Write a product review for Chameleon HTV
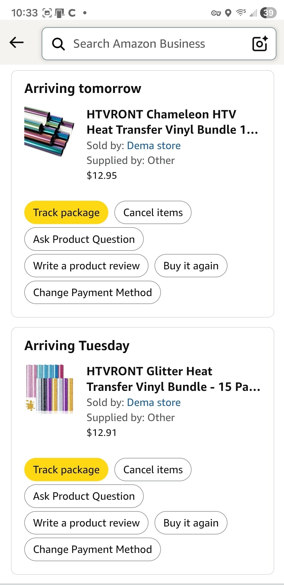 pyautogui.click(x=86, y=266)
